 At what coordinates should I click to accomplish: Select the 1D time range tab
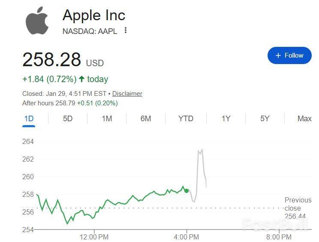click(29, 119)
